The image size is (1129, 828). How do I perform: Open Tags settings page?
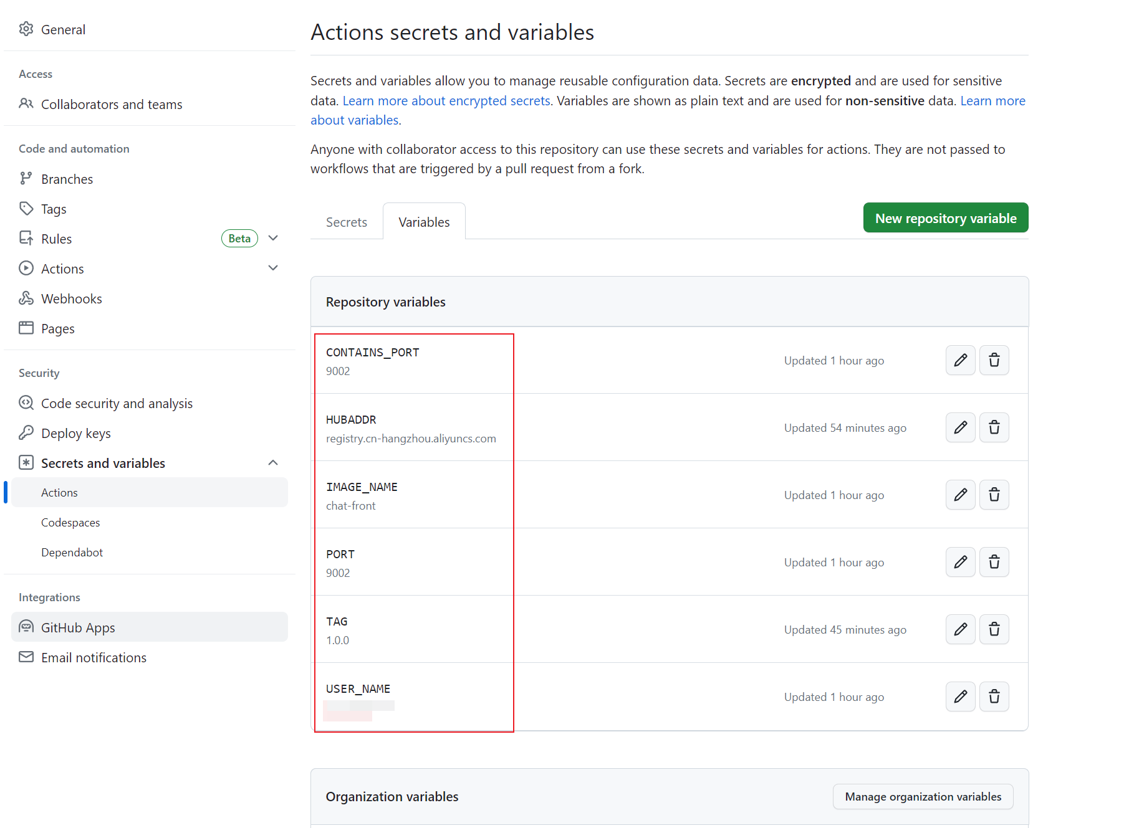(150, 209)
